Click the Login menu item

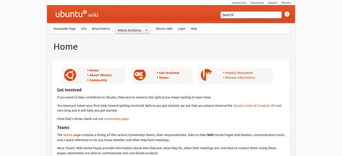[x=181, y=29]
